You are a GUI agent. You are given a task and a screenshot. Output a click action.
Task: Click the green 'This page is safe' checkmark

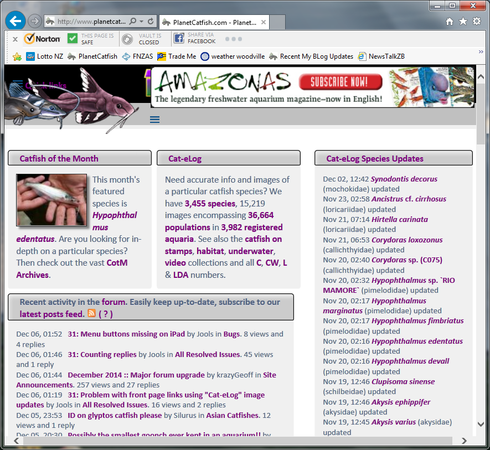[x=72, y=39]
